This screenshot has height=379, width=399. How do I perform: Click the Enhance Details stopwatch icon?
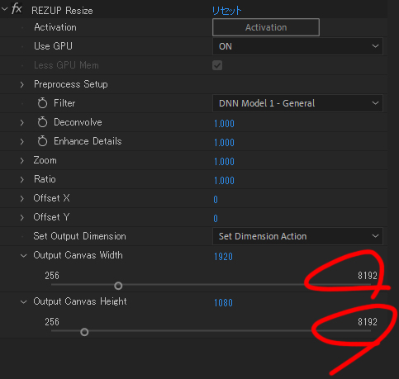coord(42,141)
